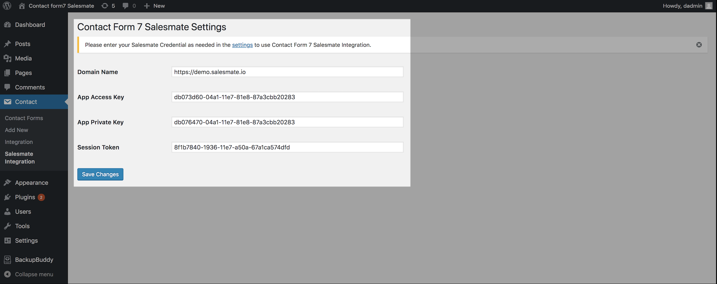Screen dimensions: 717x284
Task: Select Salesmate Integration submenu item
Action: [x=20, y=157]
